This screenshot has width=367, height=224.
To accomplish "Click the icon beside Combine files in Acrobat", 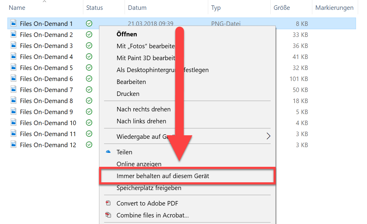I will pyautogui.click(x=108, y=215).
